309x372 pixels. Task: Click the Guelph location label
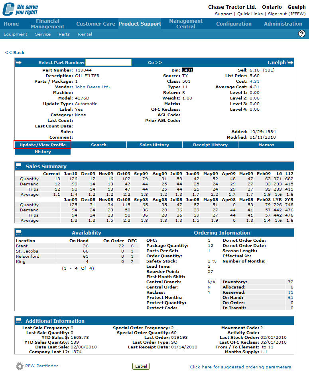click(x=277, y=62)
